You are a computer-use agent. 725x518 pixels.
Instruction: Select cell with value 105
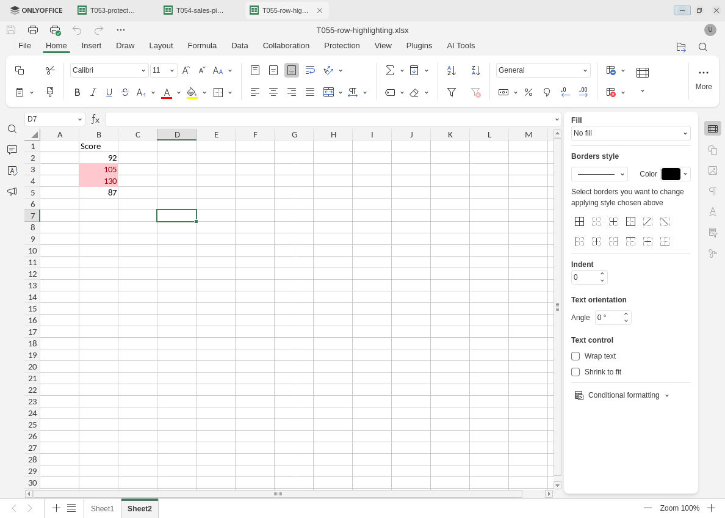click(98, 169)
